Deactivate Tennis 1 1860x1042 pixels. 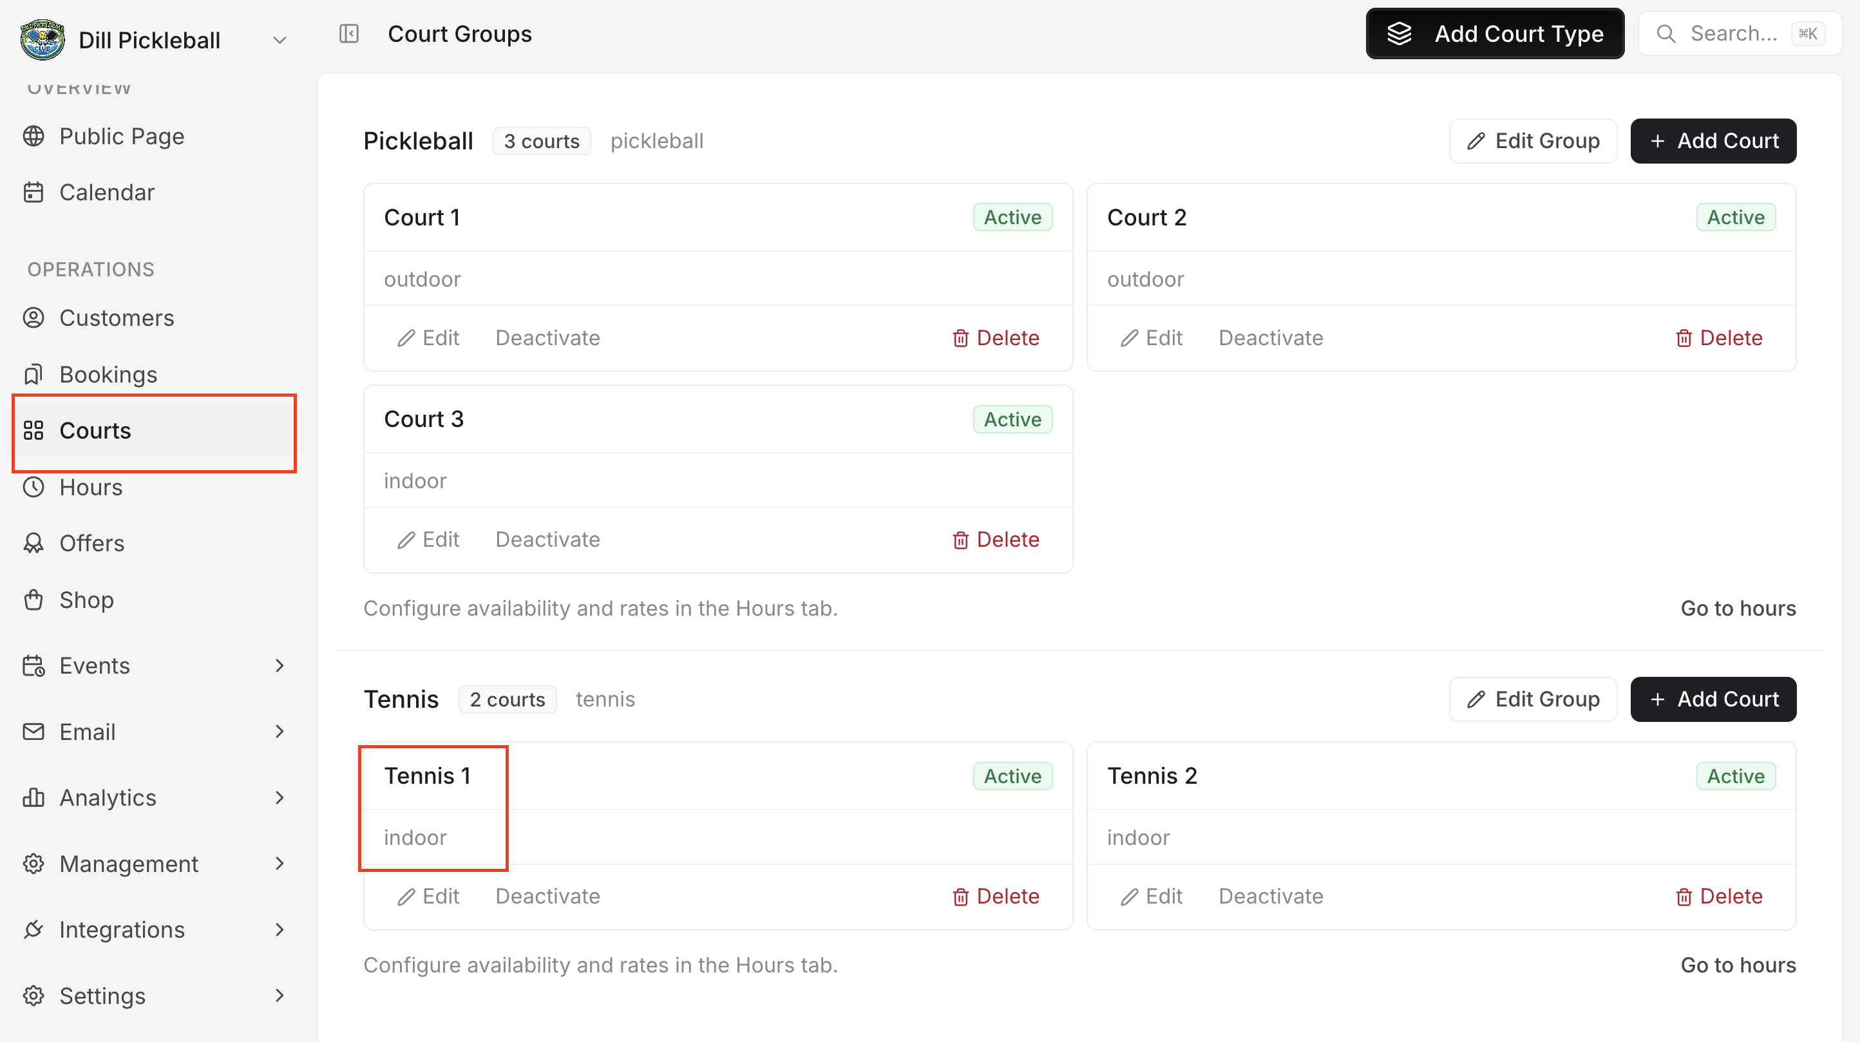click(547, 896)
